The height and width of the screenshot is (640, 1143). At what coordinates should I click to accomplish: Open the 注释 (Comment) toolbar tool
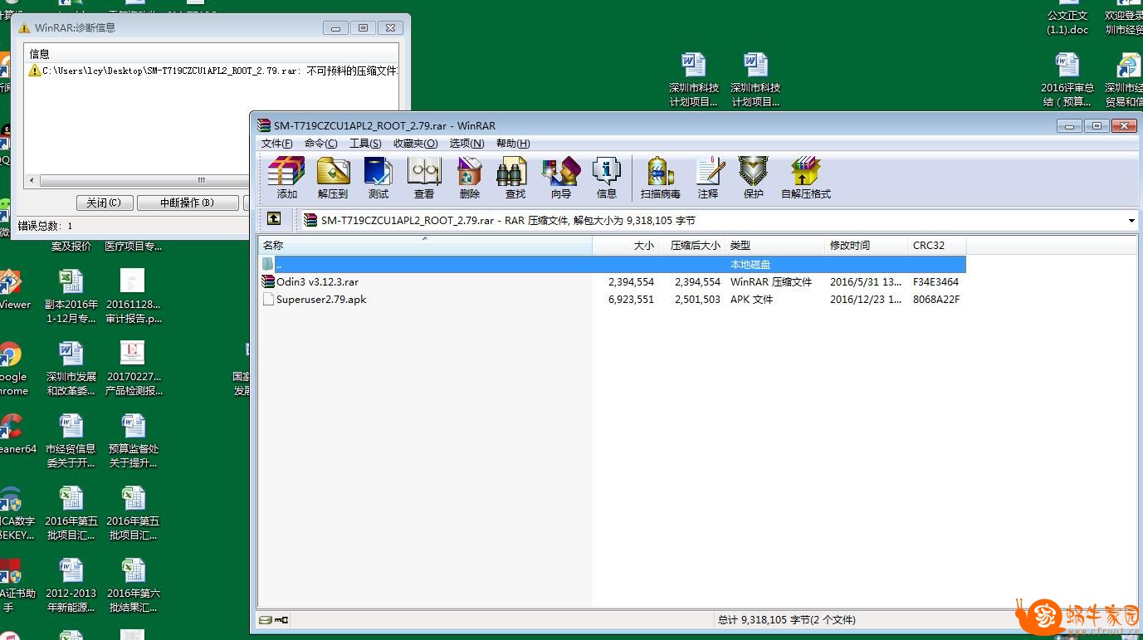tap(708, 178)
